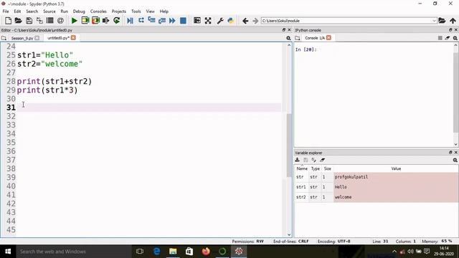
Task: Open the Tools menu
Action: (136, 11)
